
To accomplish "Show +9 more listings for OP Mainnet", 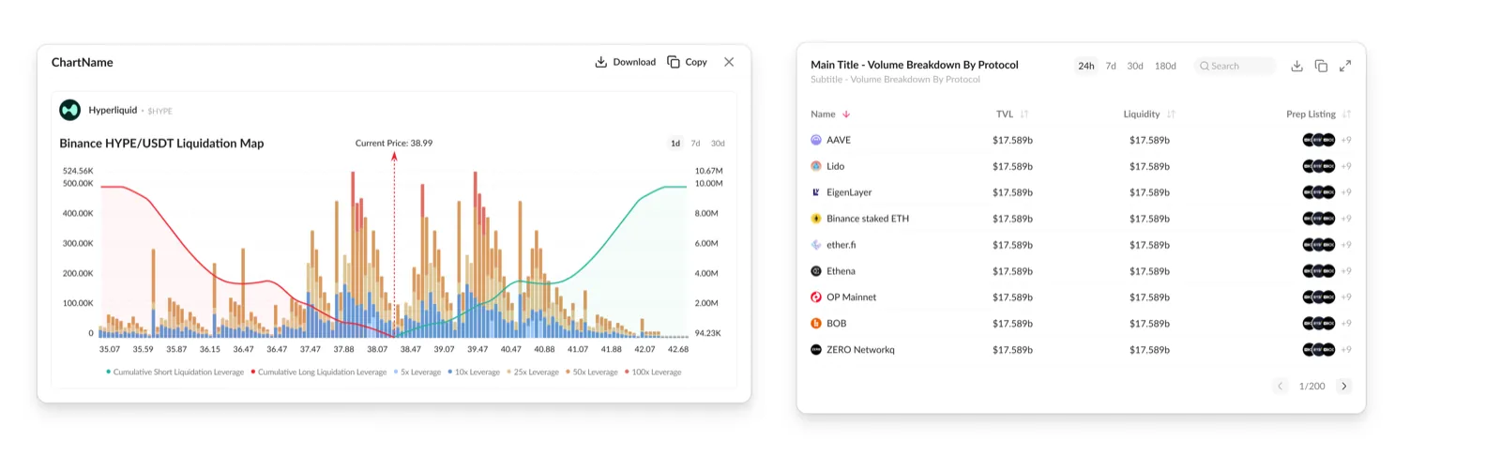I will click(1346, 297).
